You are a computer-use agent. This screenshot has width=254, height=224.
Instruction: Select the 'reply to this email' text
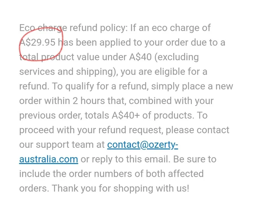(x=130, y=159)
